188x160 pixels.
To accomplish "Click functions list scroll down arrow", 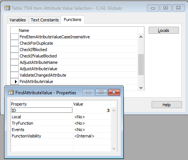I will [141, 88].
